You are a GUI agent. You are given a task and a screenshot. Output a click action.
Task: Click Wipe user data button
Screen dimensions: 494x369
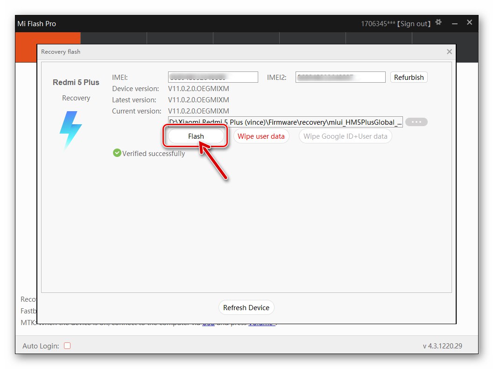tap(261, 136)
